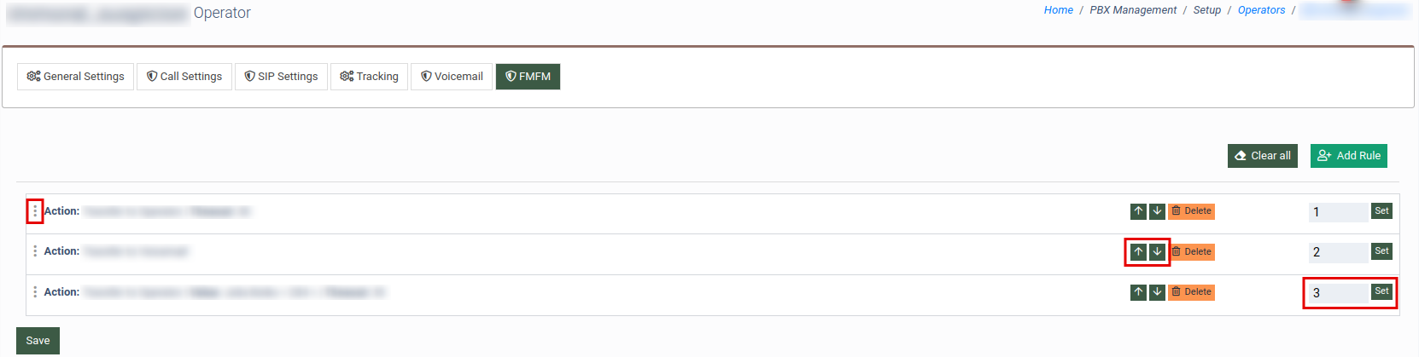The width and height of the screenshot is (1419, 357).
Task: Move the first rule down with arrow
Action: tap(1157, 211)
